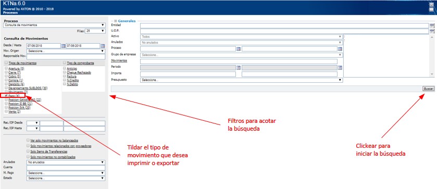Tick the Cierre (7) checkbox

tap(6, 72)
